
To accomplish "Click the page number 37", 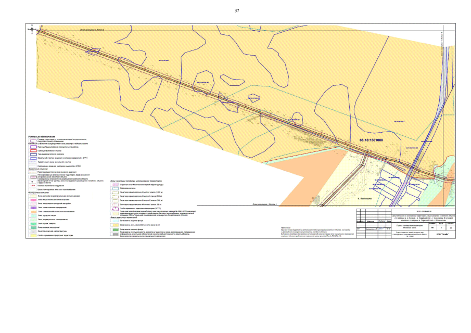I will coord(237,10).
